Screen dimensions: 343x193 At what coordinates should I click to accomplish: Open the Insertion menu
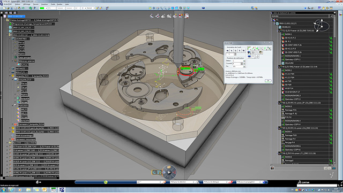[44, 4]
